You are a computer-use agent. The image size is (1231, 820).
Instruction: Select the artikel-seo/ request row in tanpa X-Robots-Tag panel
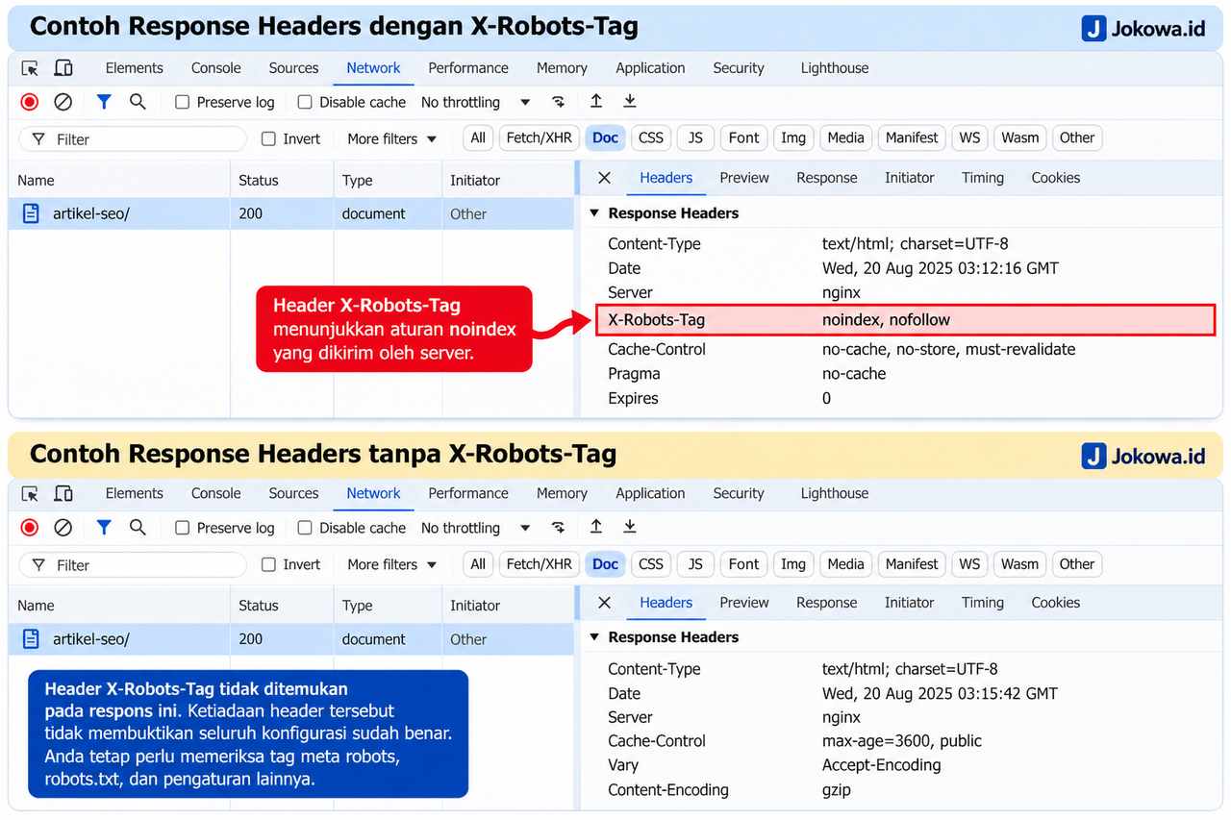point(291,639)
